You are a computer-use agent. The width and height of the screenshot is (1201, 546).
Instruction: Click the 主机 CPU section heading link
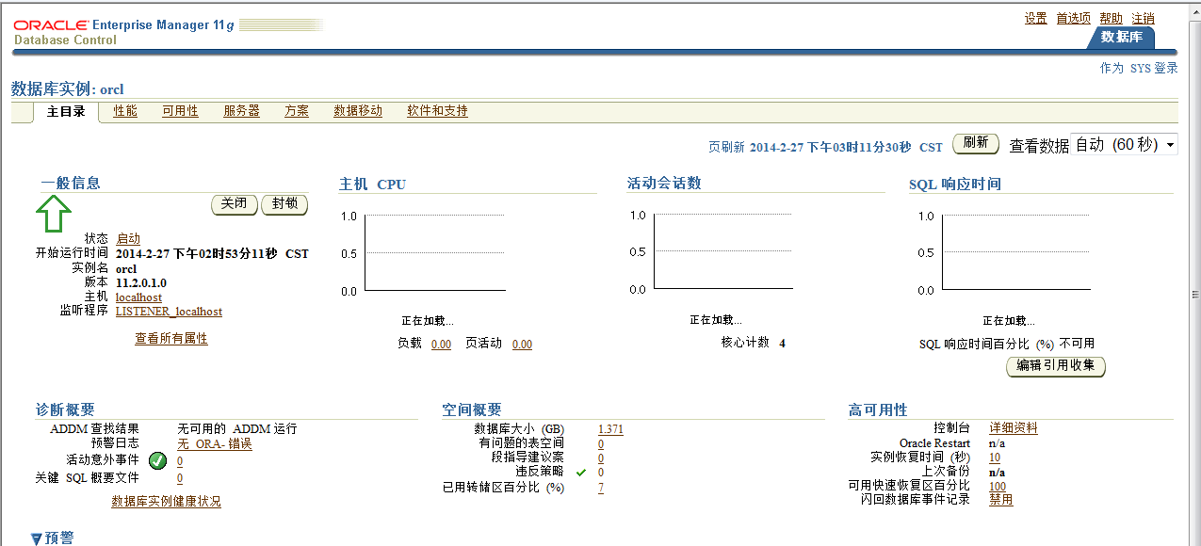click(372, 185)
